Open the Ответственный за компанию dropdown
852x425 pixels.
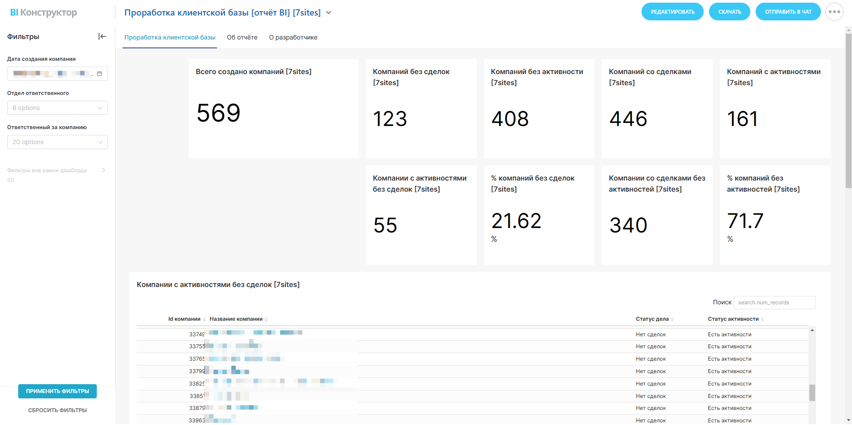[57, 142]
